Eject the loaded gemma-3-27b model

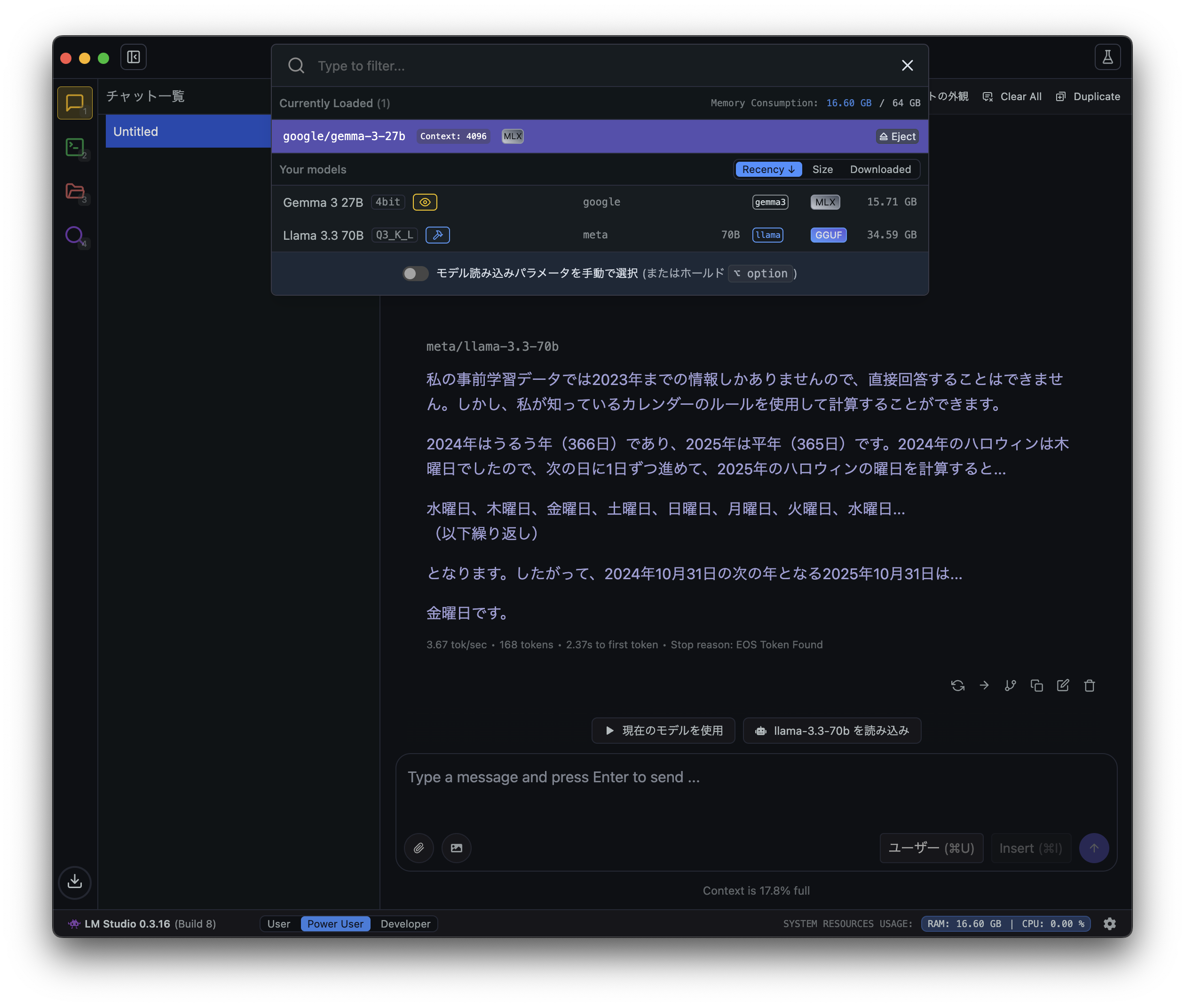pos(897,136)
